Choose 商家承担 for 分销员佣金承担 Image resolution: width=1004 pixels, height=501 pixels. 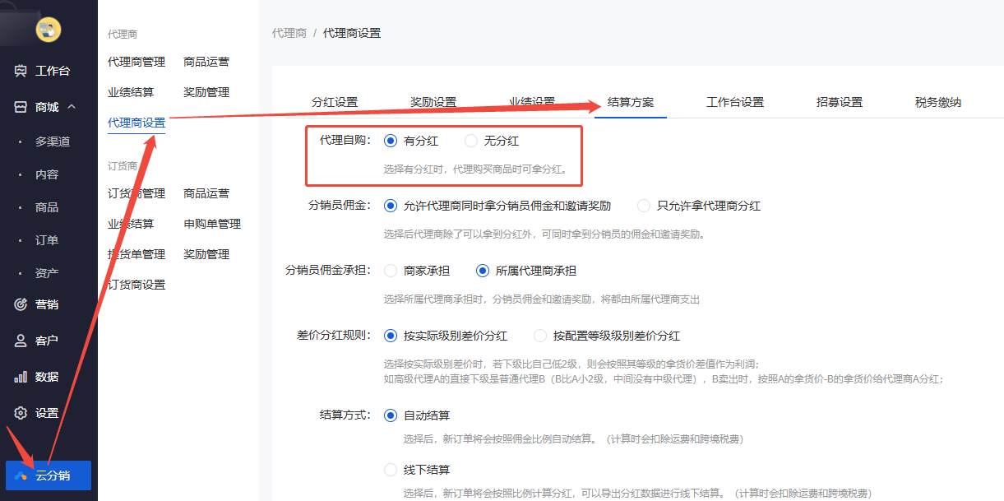point(391,271)
